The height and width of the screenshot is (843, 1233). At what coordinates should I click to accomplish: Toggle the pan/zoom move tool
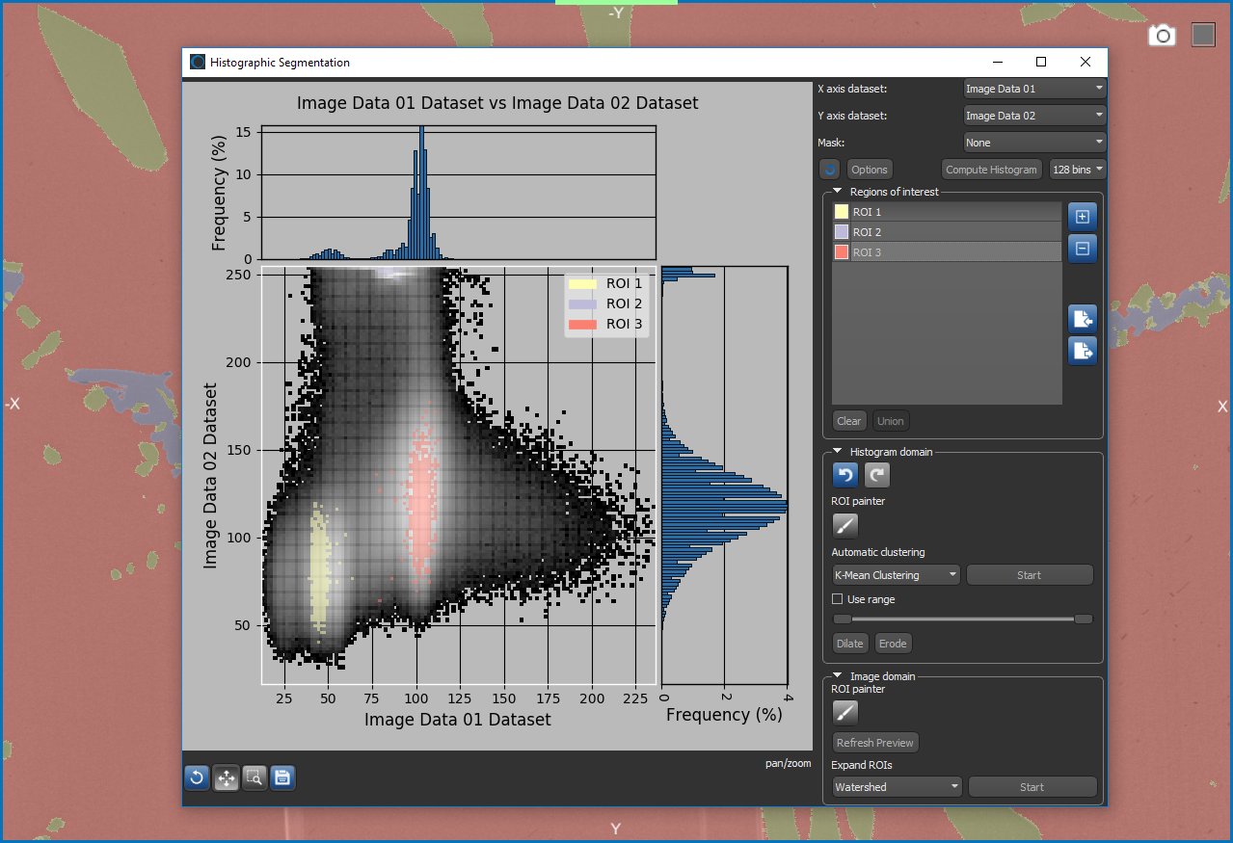[x=227, y=777]
